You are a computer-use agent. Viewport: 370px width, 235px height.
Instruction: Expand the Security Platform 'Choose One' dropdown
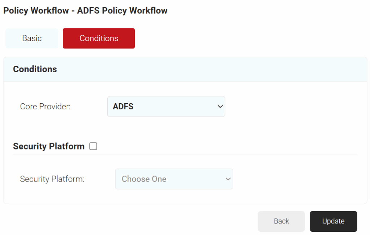click(174, 179)
